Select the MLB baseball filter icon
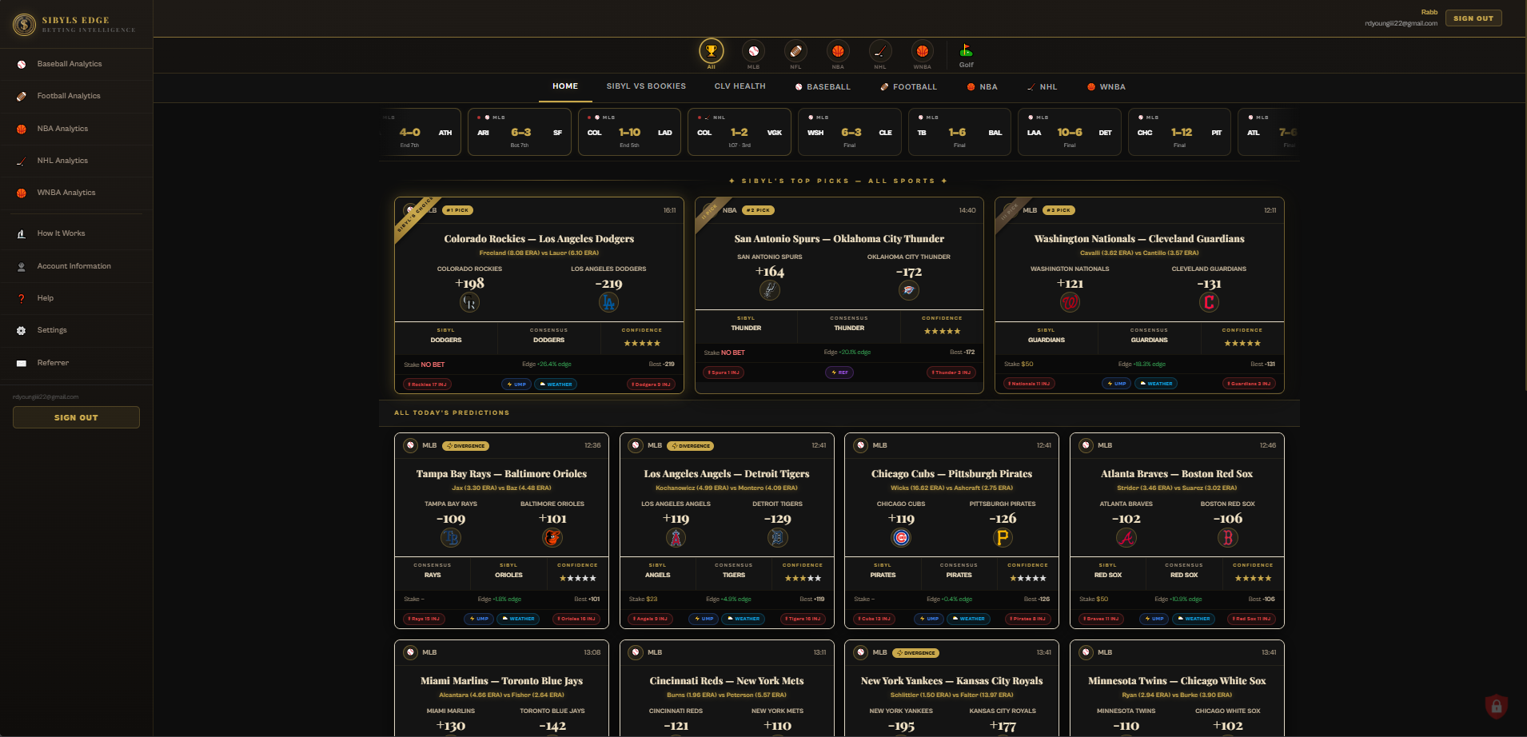The width and height of the screenshot is (1527, 737). pyautogui.click(x=753, y=51)
